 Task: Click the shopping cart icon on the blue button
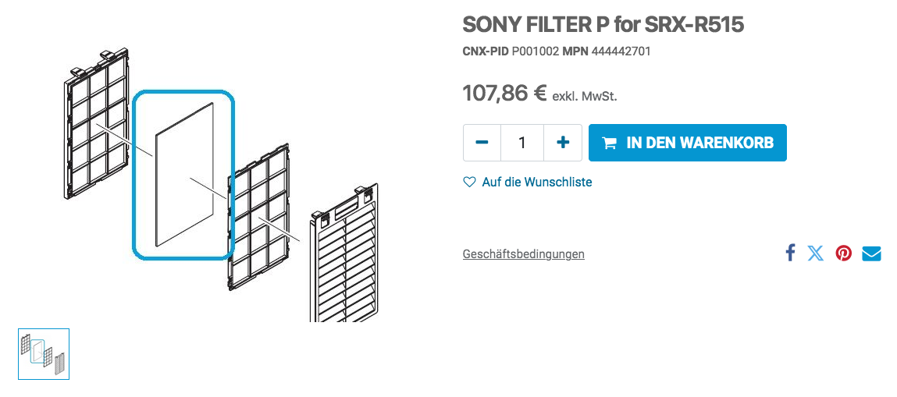610,143
